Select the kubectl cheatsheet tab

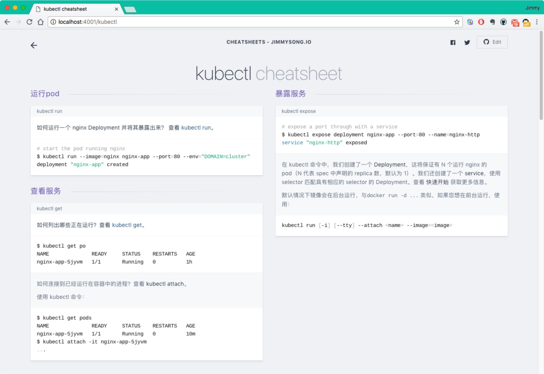(x=76, y=9)
